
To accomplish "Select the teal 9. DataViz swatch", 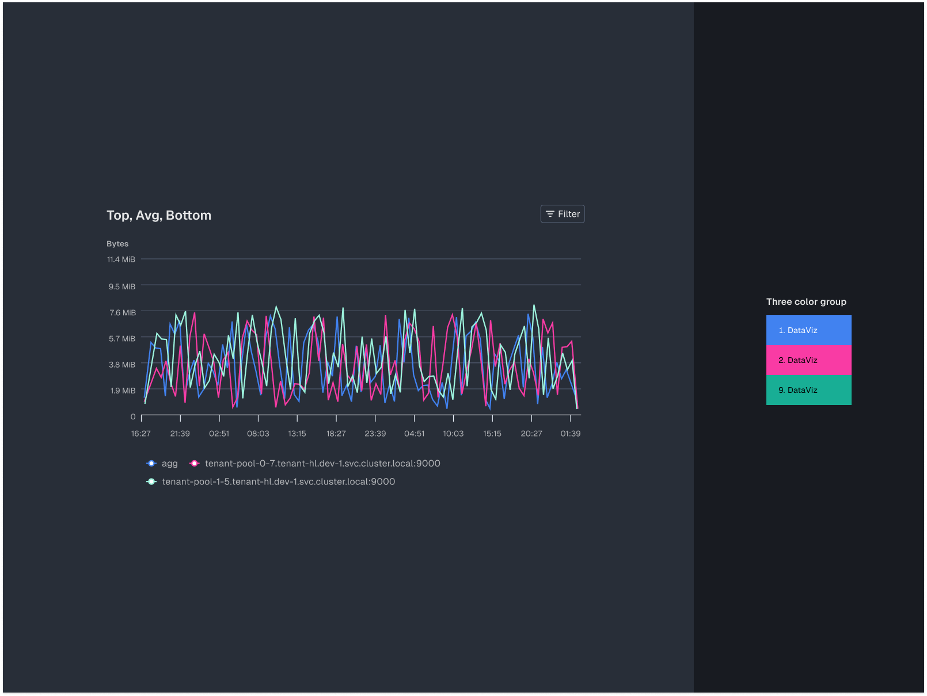I will coord(808,390).
